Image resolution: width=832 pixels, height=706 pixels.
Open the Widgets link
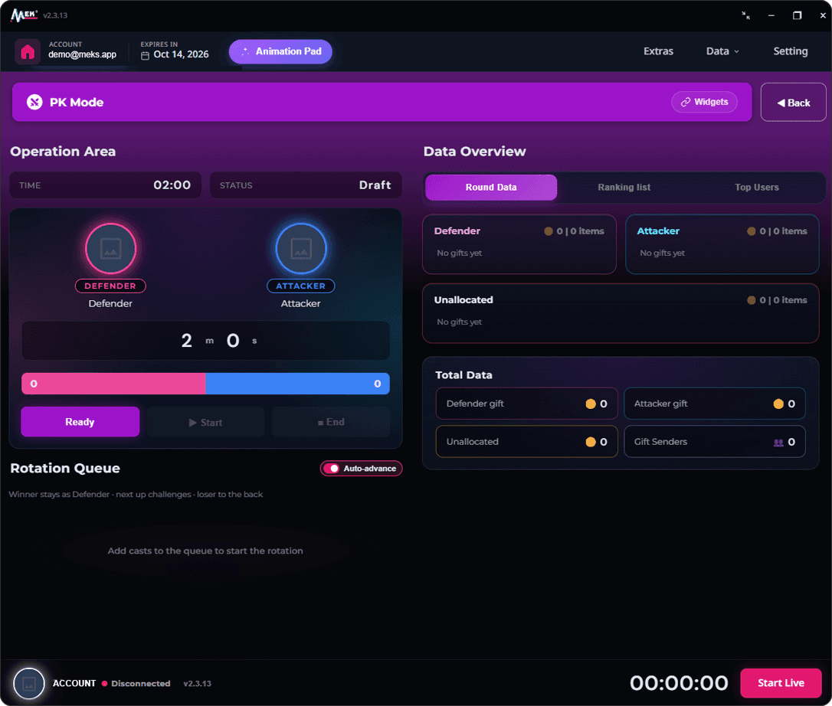tap(704, 102)
